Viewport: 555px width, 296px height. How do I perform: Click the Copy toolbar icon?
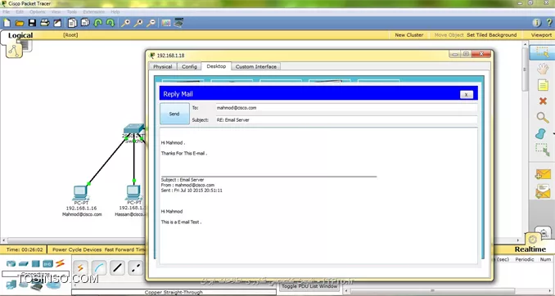tap(72, 23)
